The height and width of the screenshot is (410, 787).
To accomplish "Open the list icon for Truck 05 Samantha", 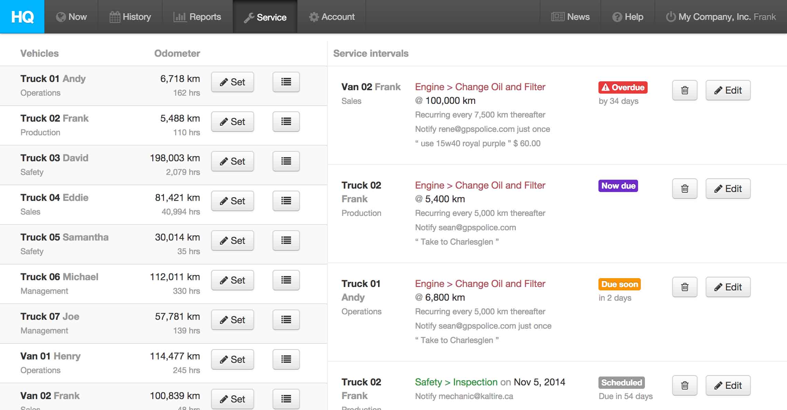I will point(286,241).
